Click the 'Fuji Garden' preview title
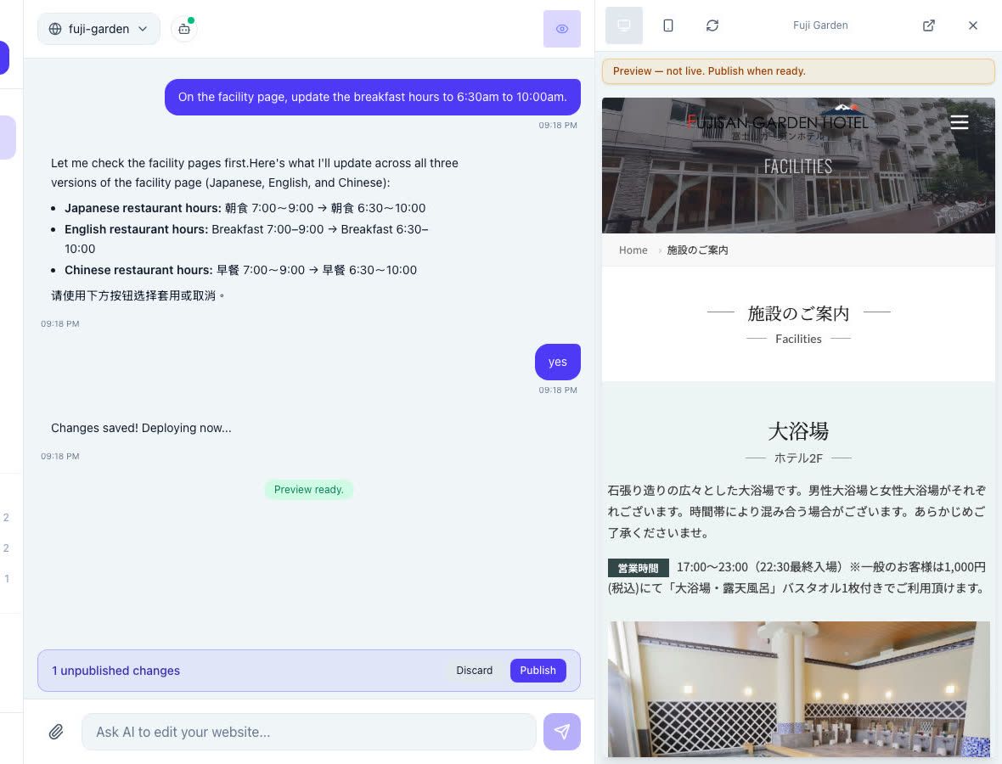Screen dimensions: 1002x764 point(820,25)
